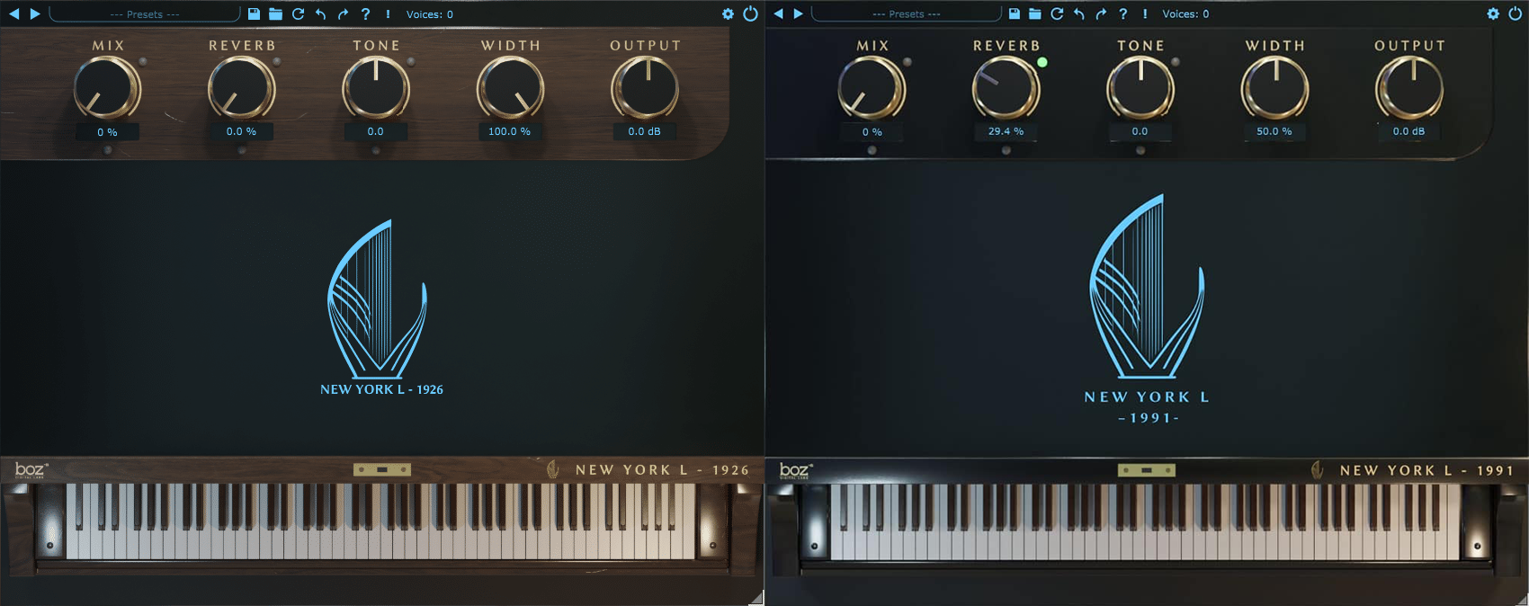The image size is (1529, 606).
Task: Open settings gear in 1991 window
Action: (1493, 13)
